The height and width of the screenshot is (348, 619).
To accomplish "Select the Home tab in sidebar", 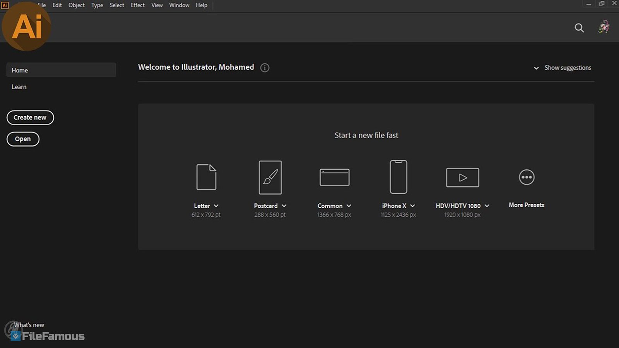I will point(61,70).
